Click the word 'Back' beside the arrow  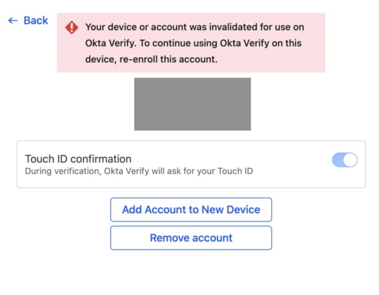(x=36, y=21)
